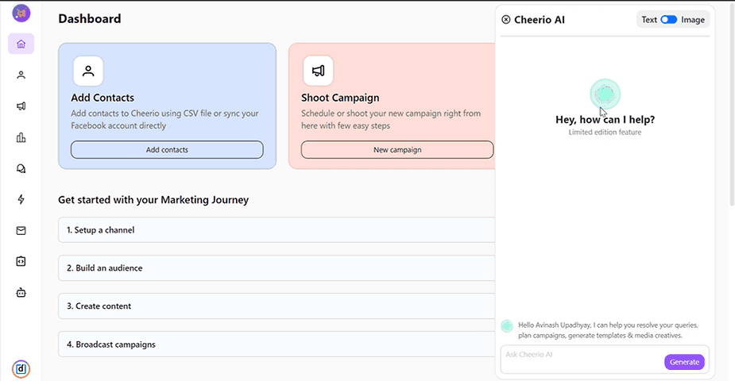Click the Add contacts button
Viewport: 735px width, 381px height.
point(167,149)
